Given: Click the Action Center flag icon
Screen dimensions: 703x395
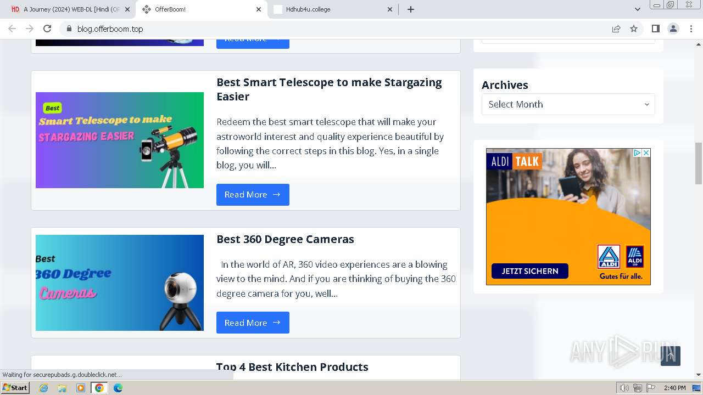Looking at the screenshot, I should pyautogui.click(x=651, y=388).
